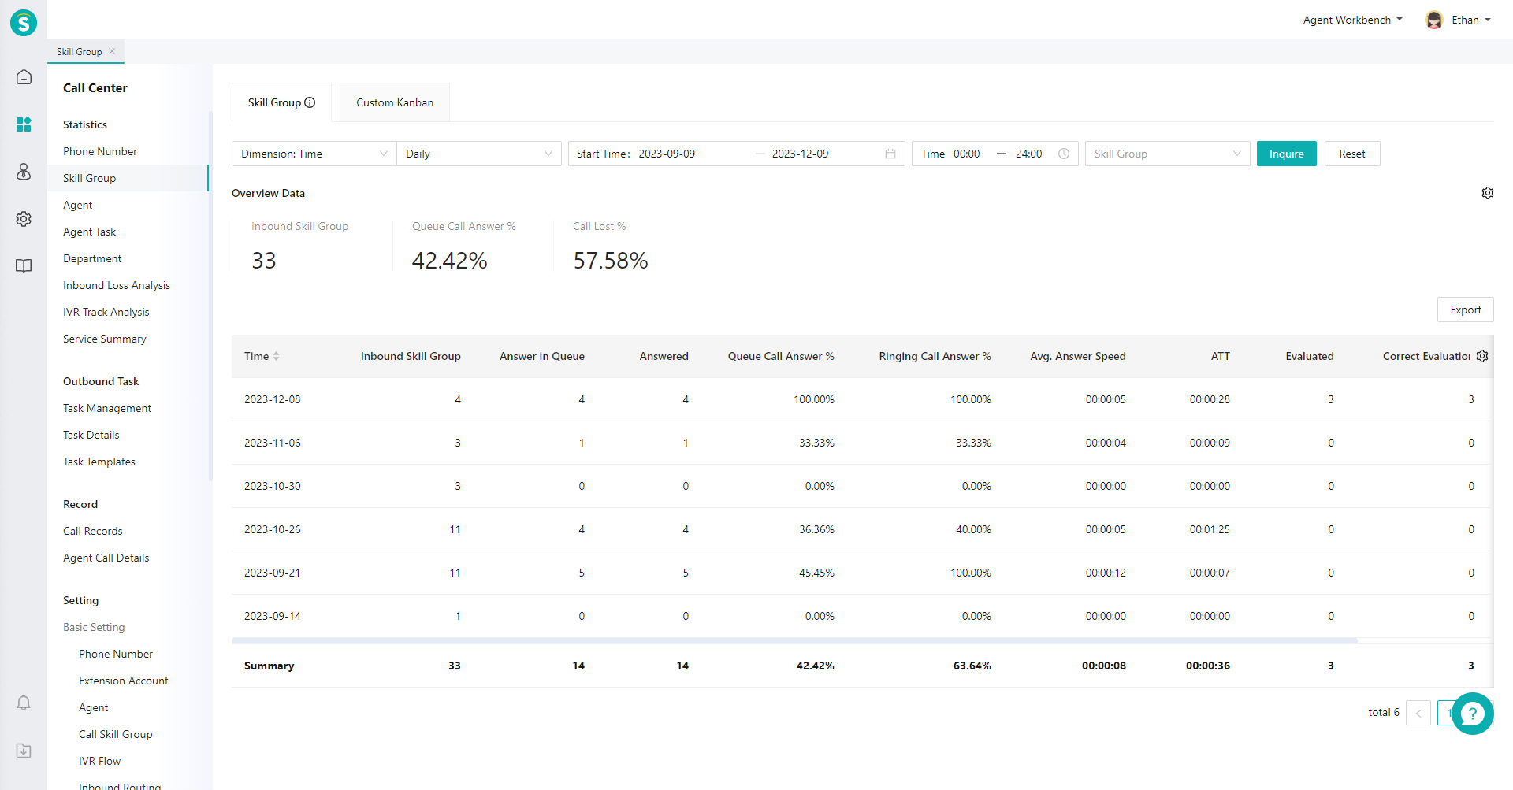Click the 2023-09-21 row date cell
The image size is (1513, 790).
click(273, 573)
